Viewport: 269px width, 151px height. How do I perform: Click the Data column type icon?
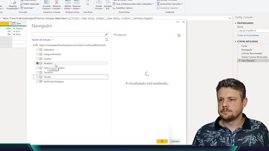[14, 23]
